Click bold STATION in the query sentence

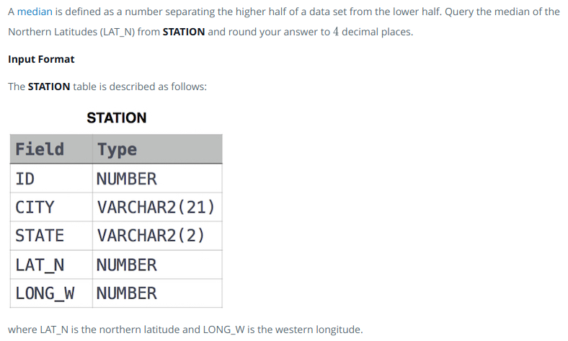[184, 32]
